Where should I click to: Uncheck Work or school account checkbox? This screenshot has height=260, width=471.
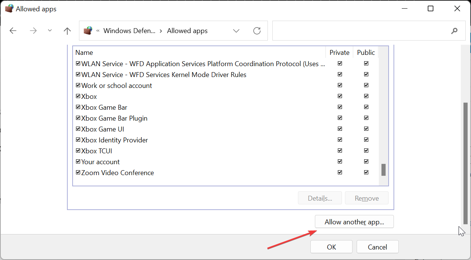(x=78, y=86)
